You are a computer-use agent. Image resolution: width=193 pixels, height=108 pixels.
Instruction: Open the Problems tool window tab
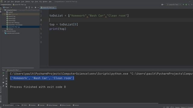[x=32, y=105]
